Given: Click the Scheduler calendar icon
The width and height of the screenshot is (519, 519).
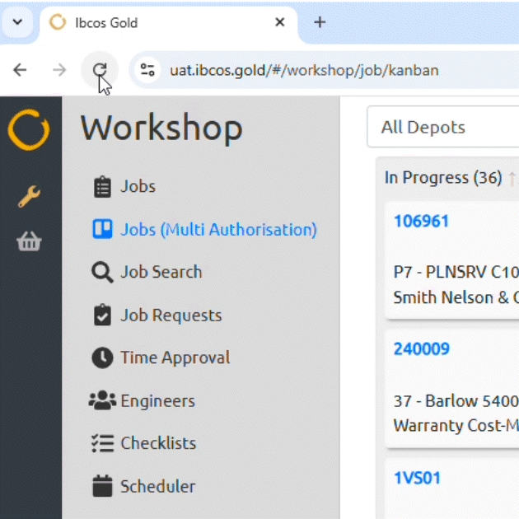Looking at the screenshot, I should [x=102, y=486].
